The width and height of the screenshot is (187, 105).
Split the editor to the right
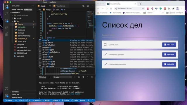[x=88, y=6]
